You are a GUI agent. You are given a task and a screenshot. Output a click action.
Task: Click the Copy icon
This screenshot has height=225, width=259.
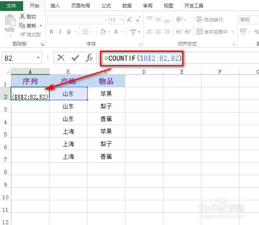tap(22, 25)
